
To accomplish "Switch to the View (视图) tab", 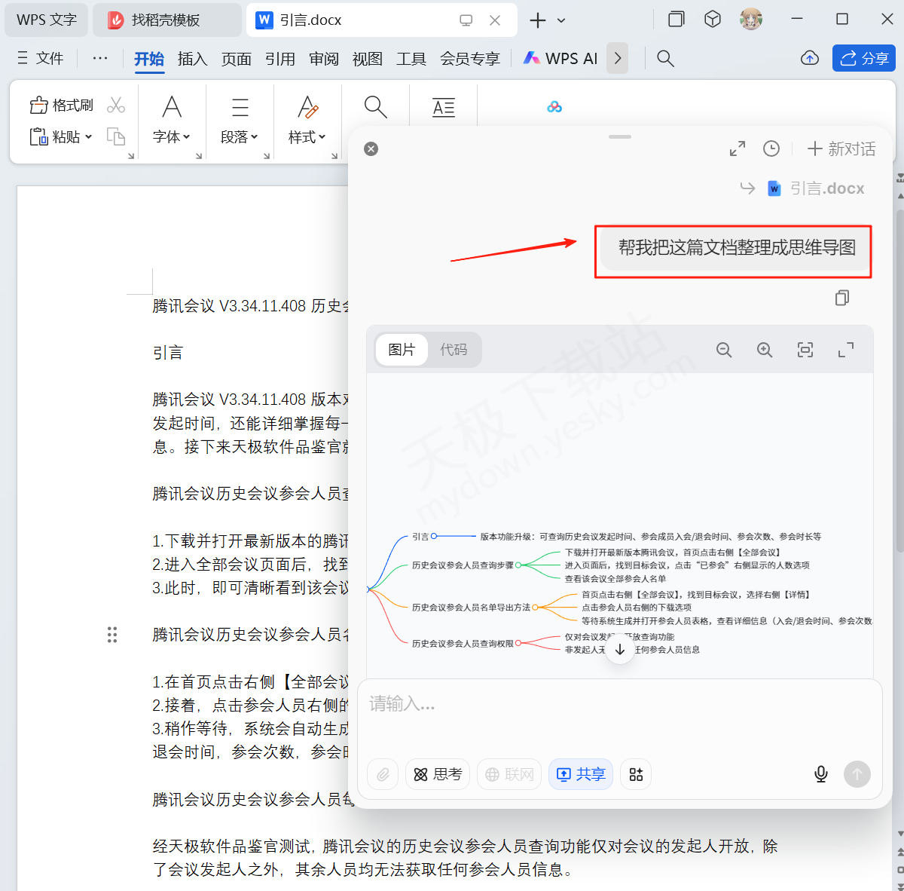I will [368, 59].
